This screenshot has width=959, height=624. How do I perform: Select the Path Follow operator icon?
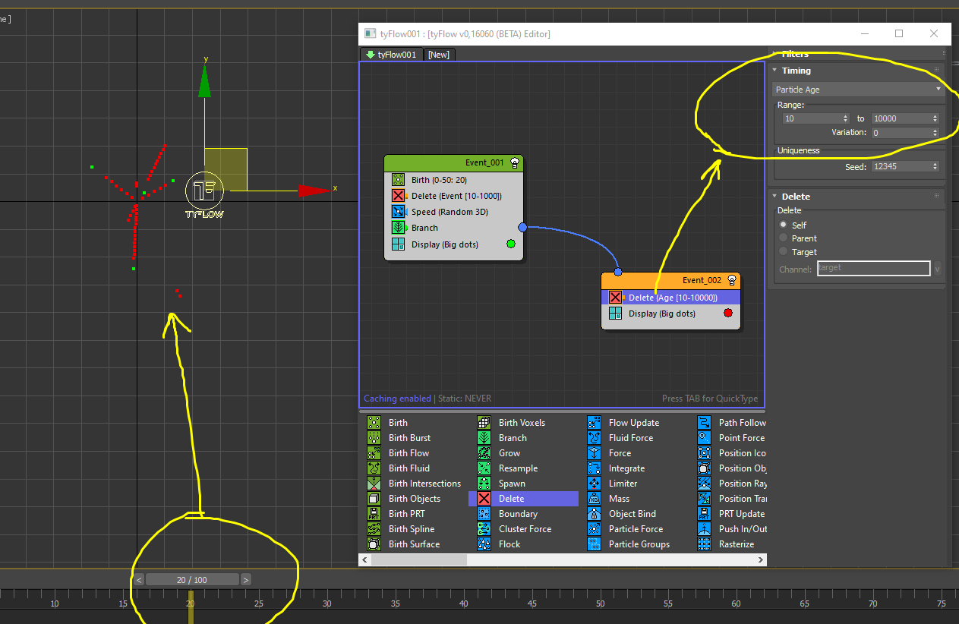[x=704, y=423]
